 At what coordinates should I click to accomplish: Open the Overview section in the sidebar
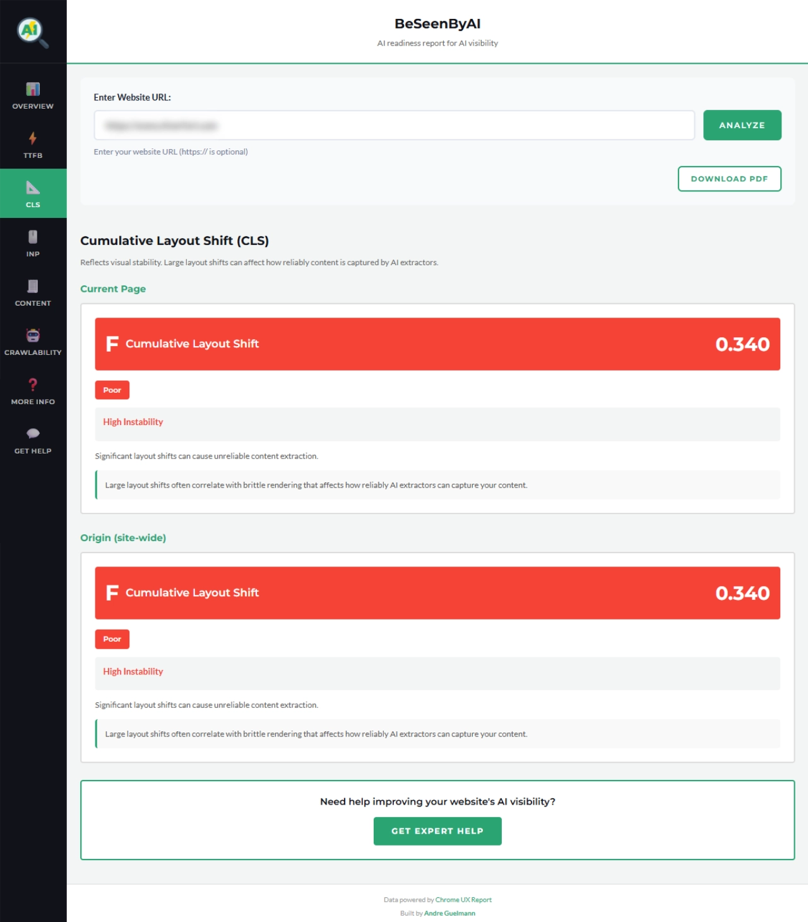point(33,93)
